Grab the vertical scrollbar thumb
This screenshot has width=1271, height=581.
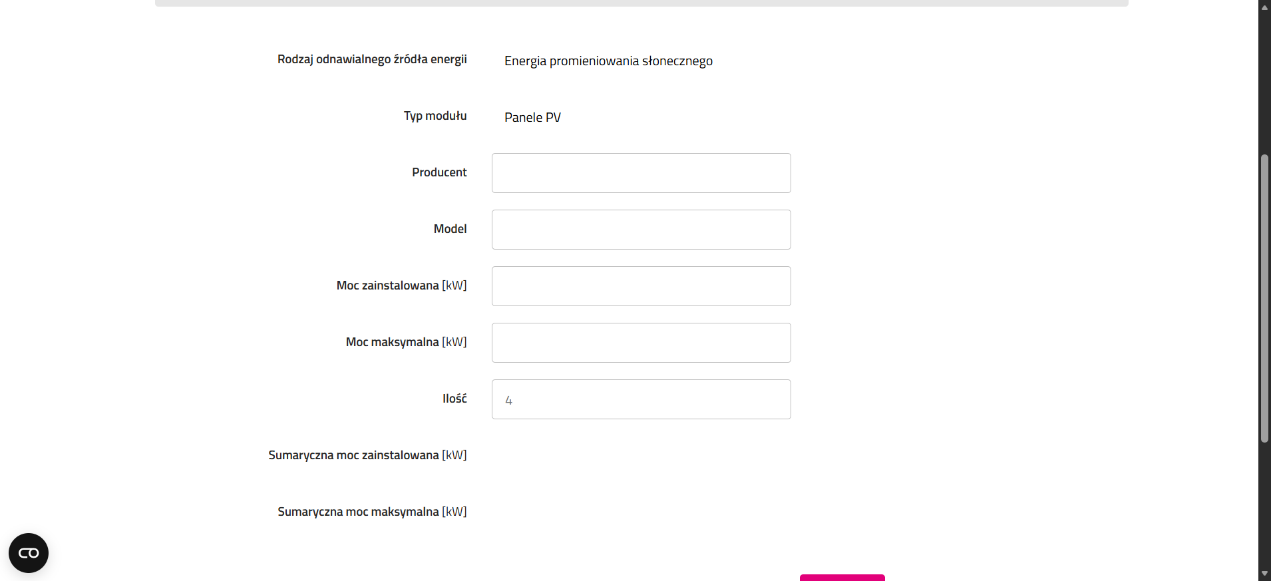click(x=1264, y=298)
